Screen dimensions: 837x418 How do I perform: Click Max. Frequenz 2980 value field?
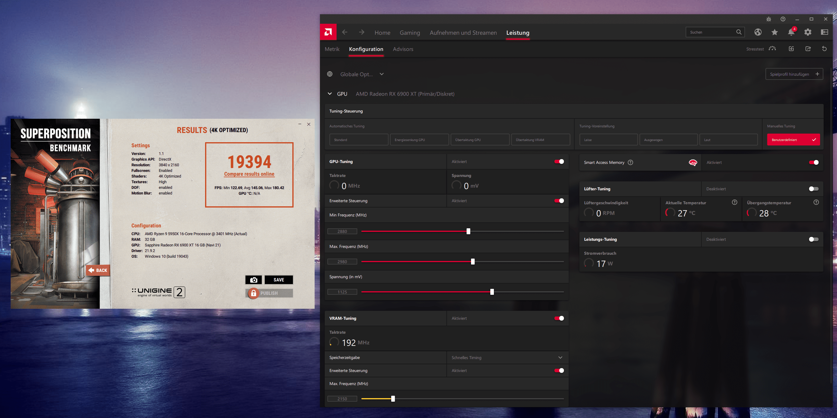click(x=342, y=262)
